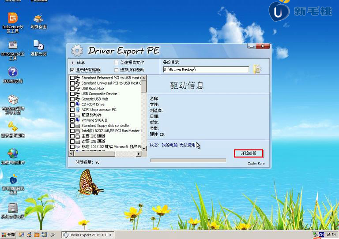Click the 信息 label button
The width and height of the screenshot is (339, 239).
(81, 63)
